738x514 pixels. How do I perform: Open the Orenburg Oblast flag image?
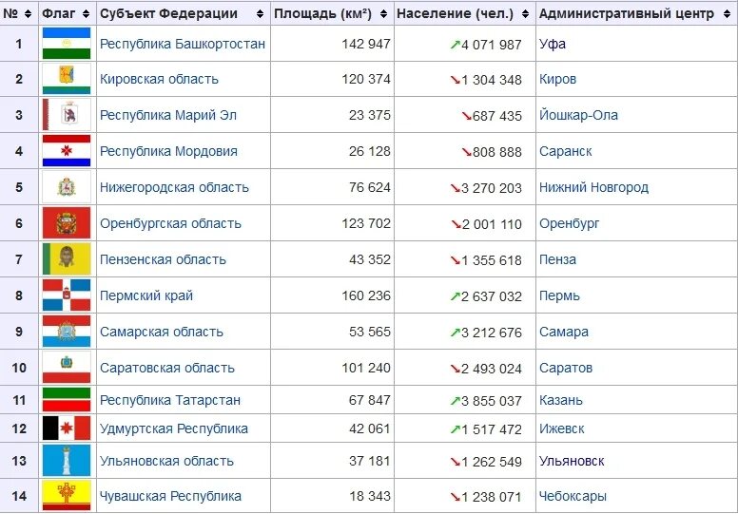[x=67, y=223]
